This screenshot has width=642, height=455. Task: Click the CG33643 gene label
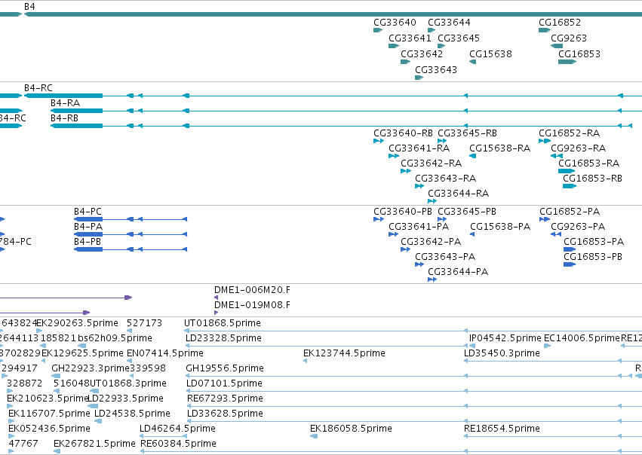(436, 69)
